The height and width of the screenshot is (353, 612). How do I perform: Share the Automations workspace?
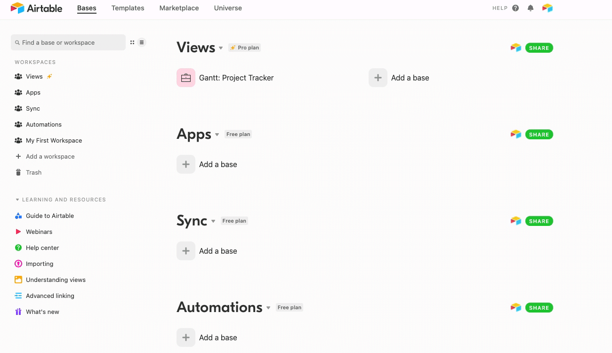coord(539,307)
